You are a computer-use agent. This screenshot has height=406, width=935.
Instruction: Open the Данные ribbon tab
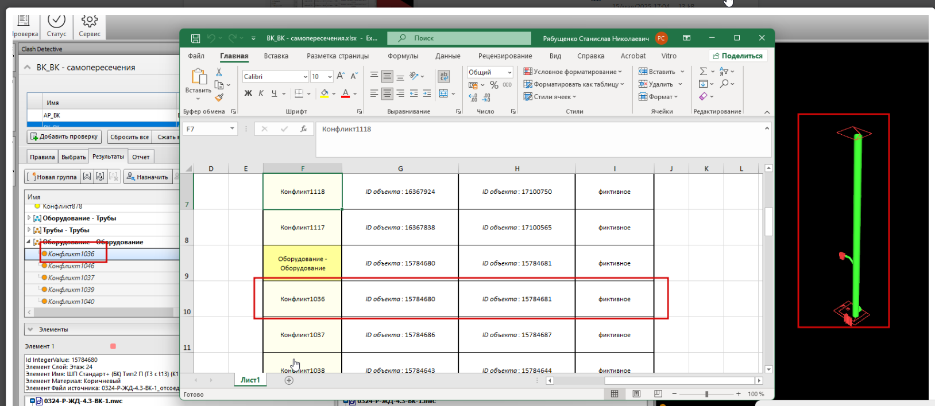tap(448, 56)
